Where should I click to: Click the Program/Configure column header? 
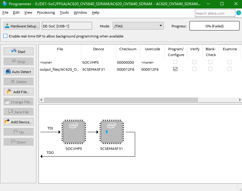(x=176, y=52)
